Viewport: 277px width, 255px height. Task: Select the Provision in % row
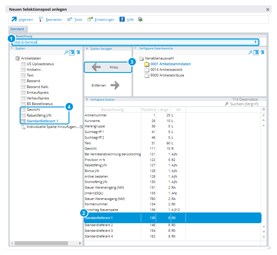coord(172,160)
